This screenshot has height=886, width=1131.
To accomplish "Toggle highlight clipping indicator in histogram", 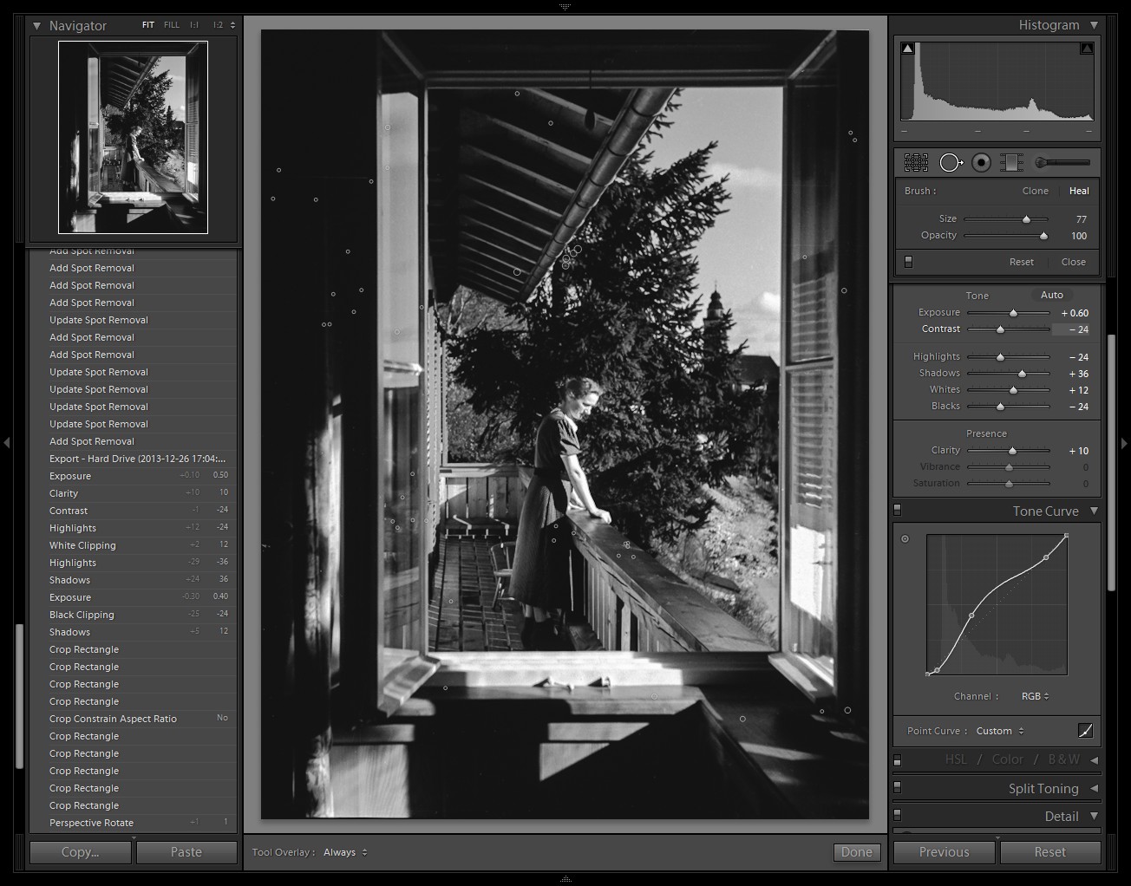I will coord(1086,49).
